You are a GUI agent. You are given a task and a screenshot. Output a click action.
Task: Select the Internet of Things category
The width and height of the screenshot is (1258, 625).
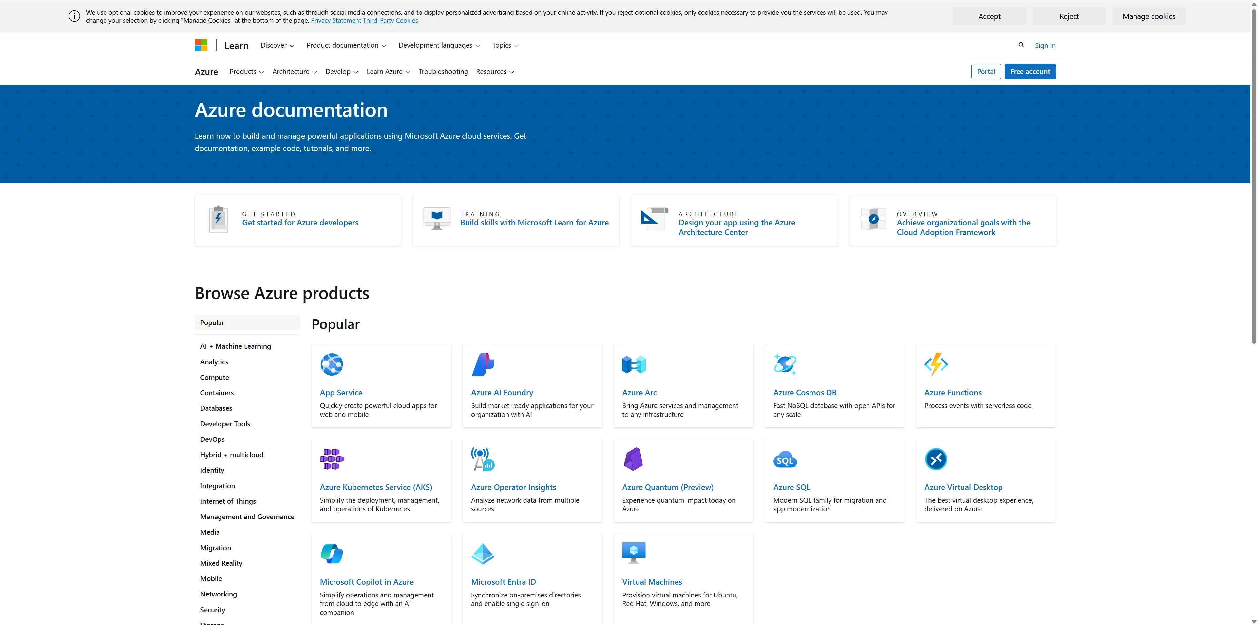pyautogui.click(x=228, y=501)
